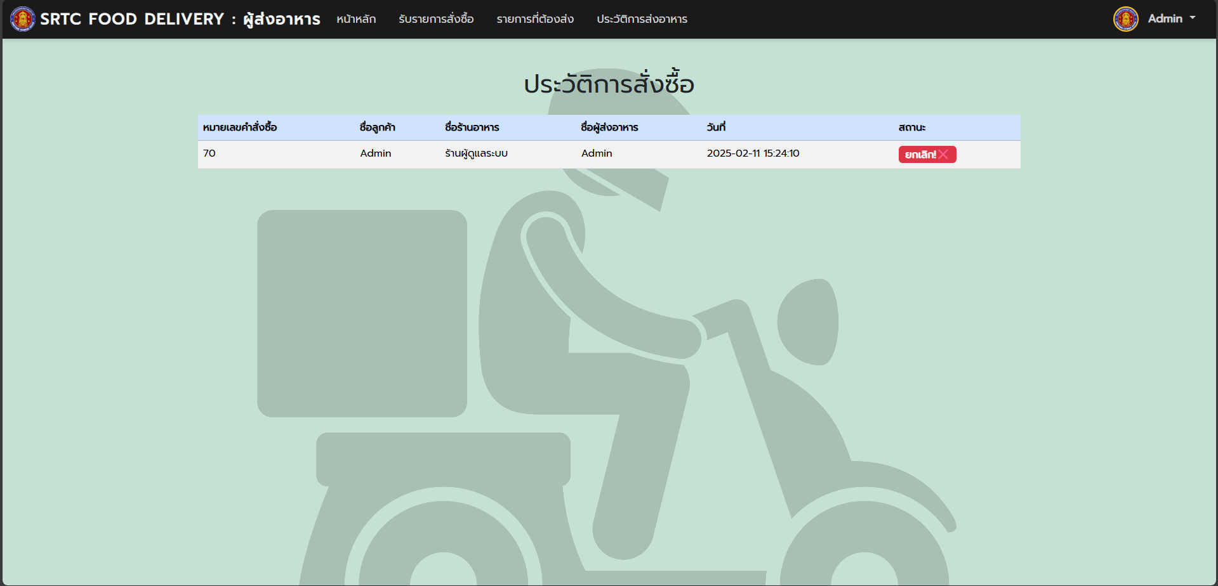
Task: Click the SRTC FOOD DELIVERY brand title
Action: (180, 19)
